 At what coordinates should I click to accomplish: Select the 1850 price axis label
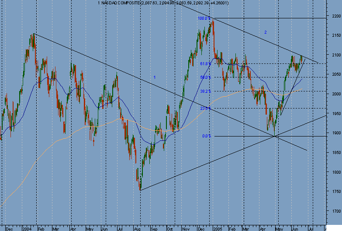[x=337, y=152]
